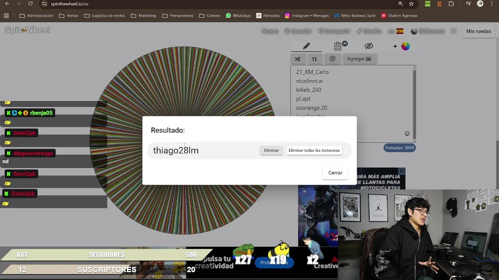Click Agregar image button
Screen dimensions: 499x280
359,59
